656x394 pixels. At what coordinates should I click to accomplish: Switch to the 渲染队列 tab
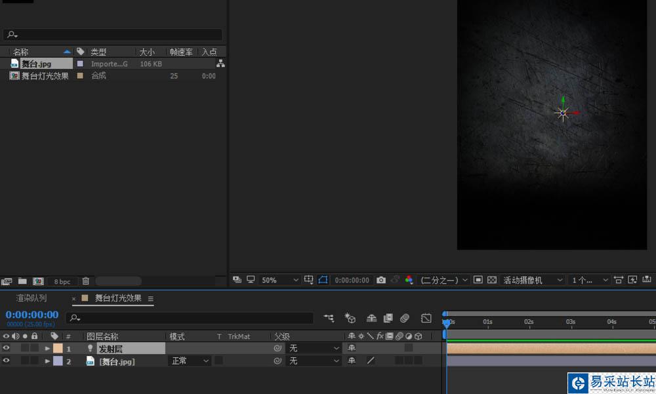(31, 298)
